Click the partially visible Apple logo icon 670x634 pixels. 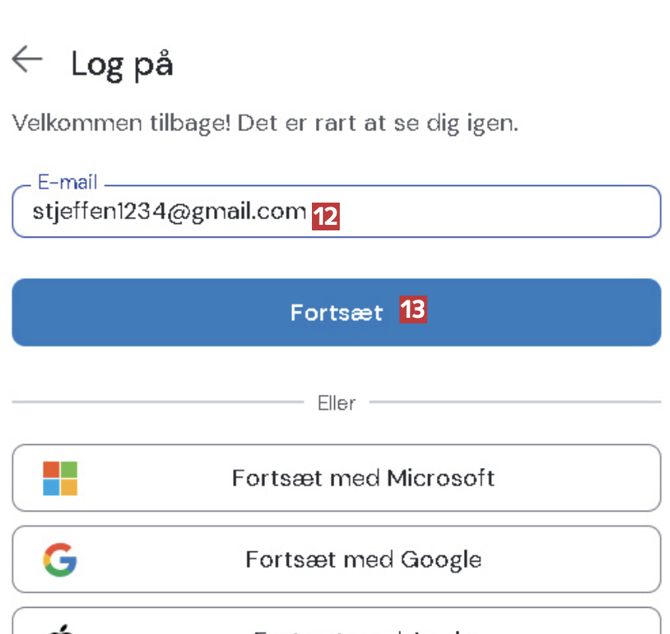60,628
